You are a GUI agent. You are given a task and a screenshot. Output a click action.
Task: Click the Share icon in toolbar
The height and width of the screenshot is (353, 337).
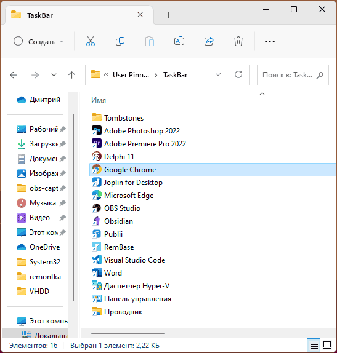209,41
